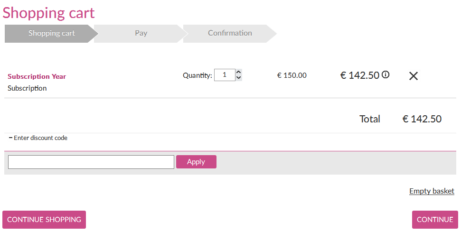Screen dimensions: 461x232
Task: Click the € 150.00 original price
Action: click(x=292, y=75)
